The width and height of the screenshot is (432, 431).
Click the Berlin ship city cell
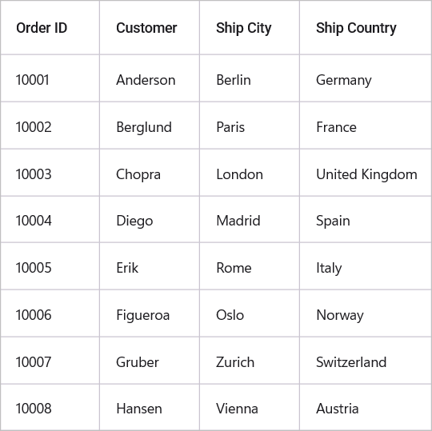pyautogui.click(x=250, y=78)
